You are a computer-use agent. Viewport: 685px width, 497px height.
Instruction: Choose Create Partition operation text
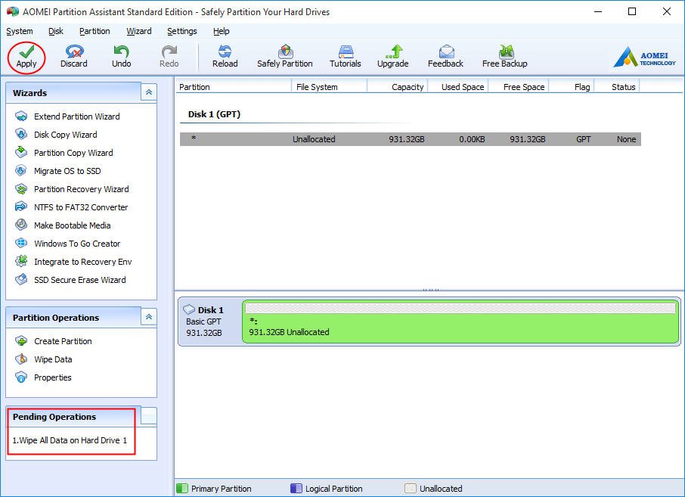[63, 341]
